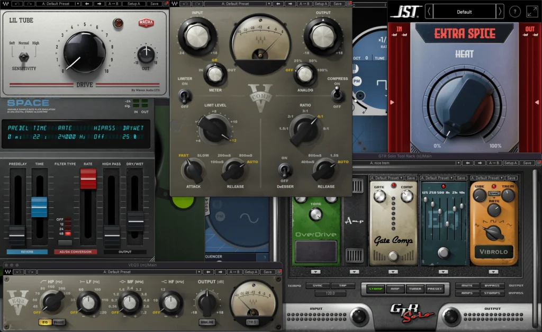542x332 pixels.
Task: Click the Space plugin DRY/WET fader
Action: 135,221
